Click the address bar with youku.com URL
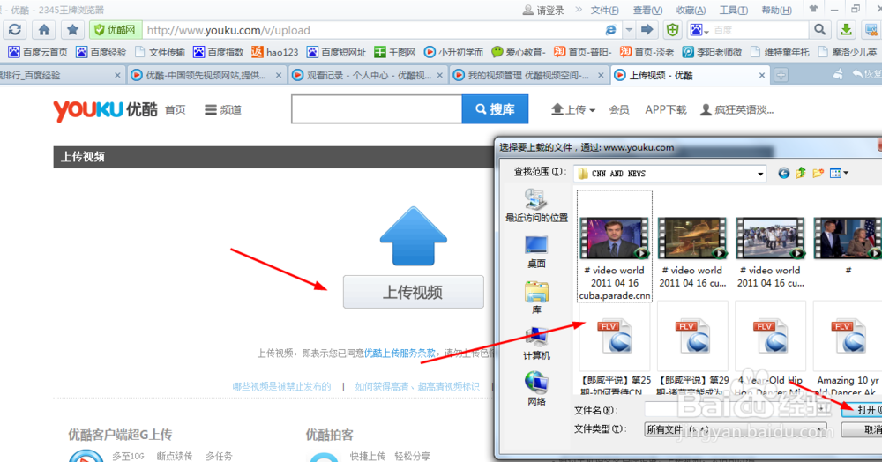Viewport: 882px width, 462px height. (x=371, y=30)
